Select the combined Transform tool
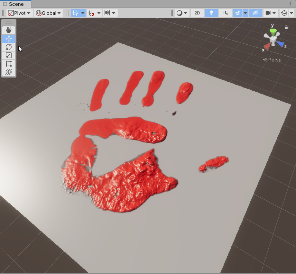The width and height of the screenshot is (296, 274). (9, 72)
